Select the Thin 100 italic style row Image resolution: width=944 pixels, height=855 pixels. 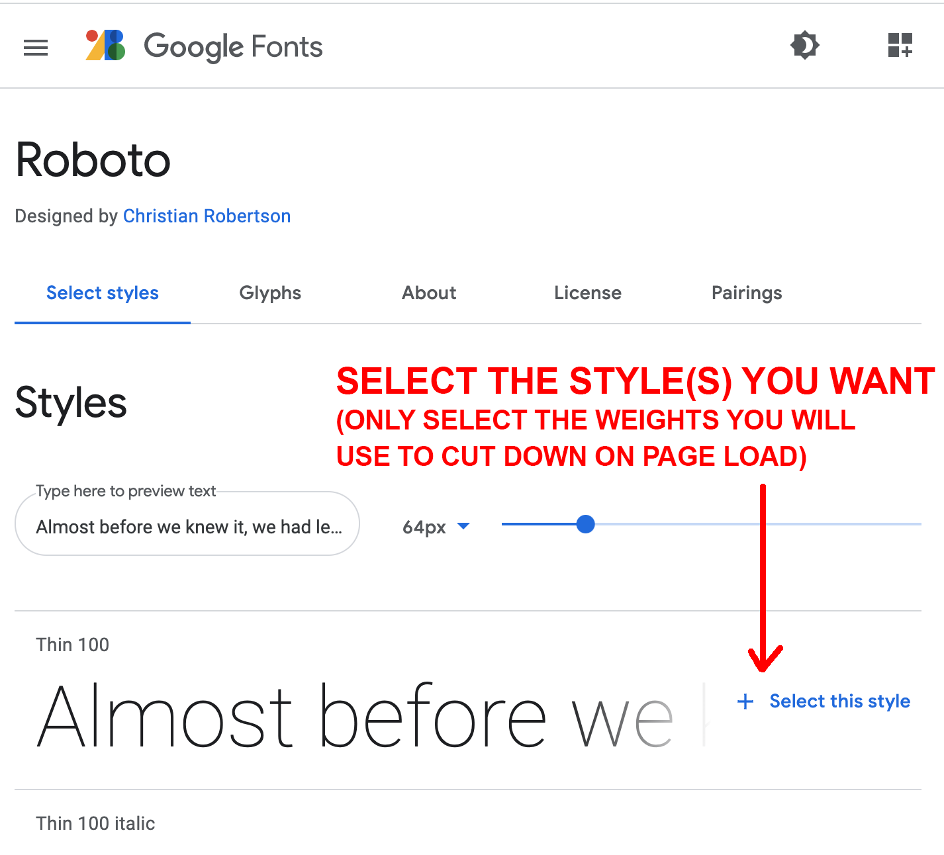pyautogui.click(x=95, y=823)
